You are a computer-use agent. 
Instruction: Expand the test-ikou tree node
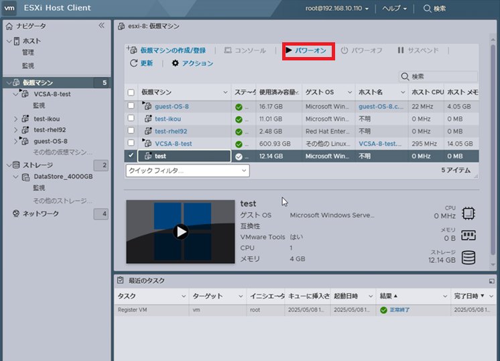coord(16,119)
